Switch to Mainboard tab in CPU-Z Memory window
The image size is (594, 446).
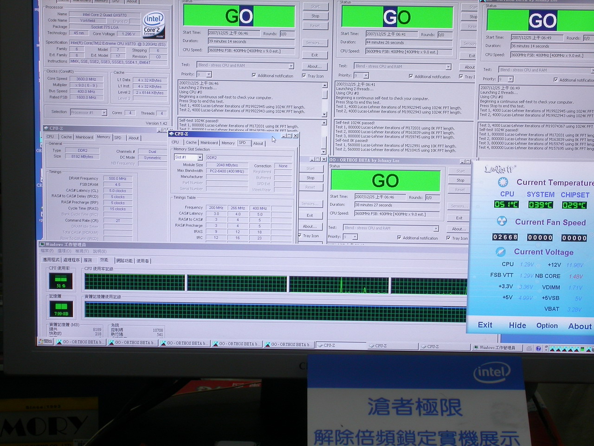[84, 137]
